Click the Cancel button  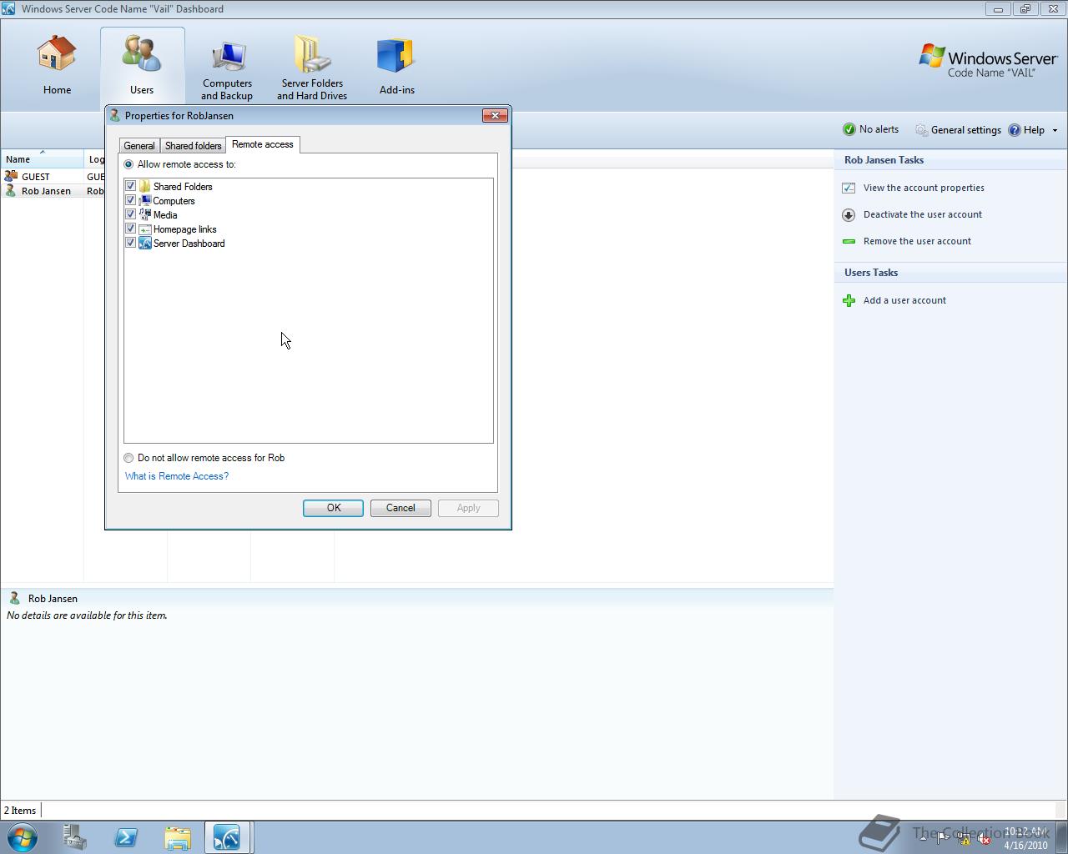(x=400, y=508)
